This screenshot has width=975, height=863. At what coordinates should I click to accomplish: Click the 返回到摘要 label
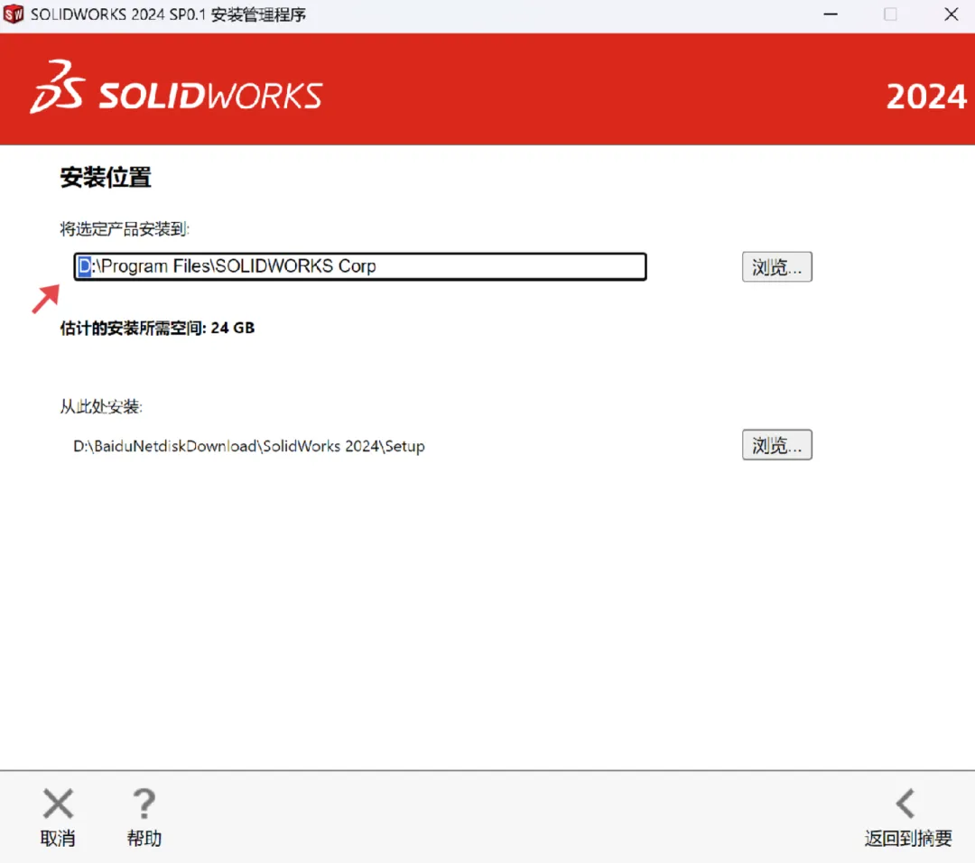908,838
